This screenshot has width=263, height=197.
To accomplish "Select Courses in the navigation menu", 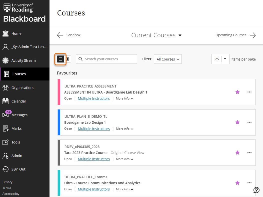I will (19, 74).
